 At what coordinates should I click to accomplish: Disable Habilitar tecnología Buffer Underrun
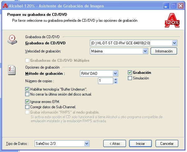[27, 89]
